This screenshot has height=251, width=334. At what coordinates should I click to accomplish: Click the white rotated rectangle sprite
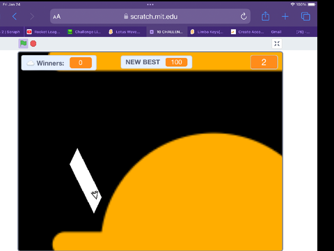tap(86, 181)
